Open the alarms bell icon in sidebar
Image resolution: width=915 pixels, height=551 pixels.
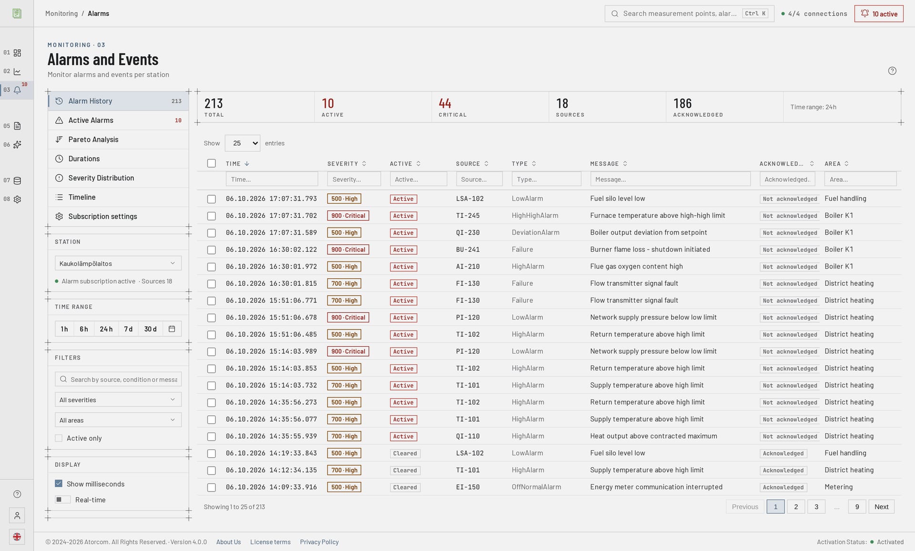click(17, 90)
